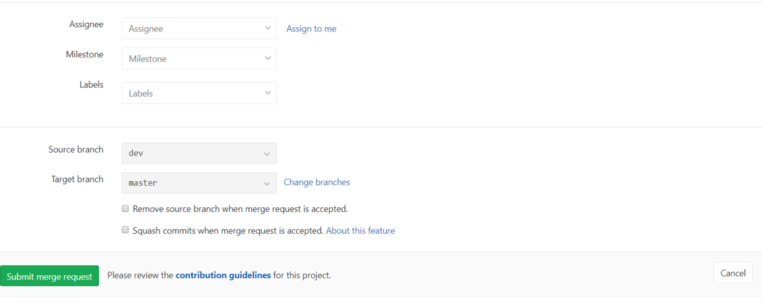Click the 'Remove source branch when merge request is accepted' label text
Image resolution: width=766 pixels, height=303 pixels.
(240, 209)
